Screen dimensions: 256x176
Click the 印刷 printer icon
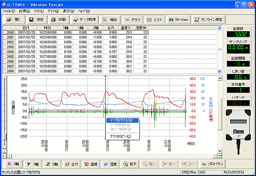tap(54, 20)
